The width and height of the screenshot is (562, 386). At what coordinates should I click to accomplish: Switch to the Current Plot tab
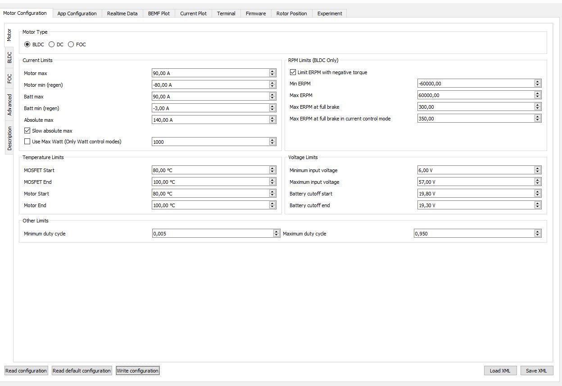194,13
